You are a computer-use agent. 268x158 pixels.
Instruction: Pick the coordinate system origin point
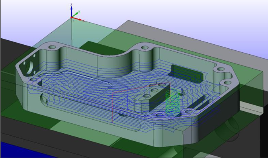pos(71,17)
